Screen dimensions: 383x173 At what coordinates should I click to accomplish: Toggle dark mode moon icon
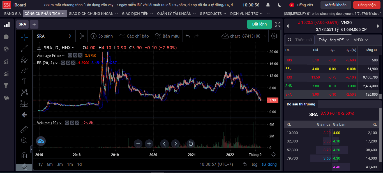[280, 5]
